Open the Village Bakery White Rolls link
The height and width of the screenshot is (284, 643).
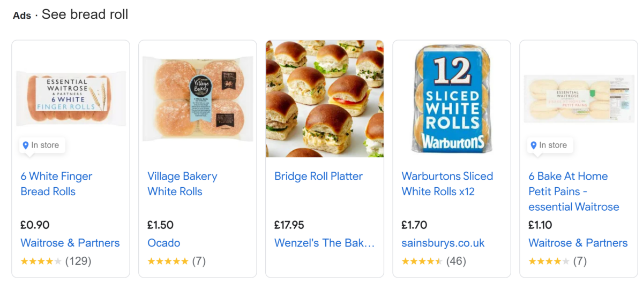pos(182,183)
